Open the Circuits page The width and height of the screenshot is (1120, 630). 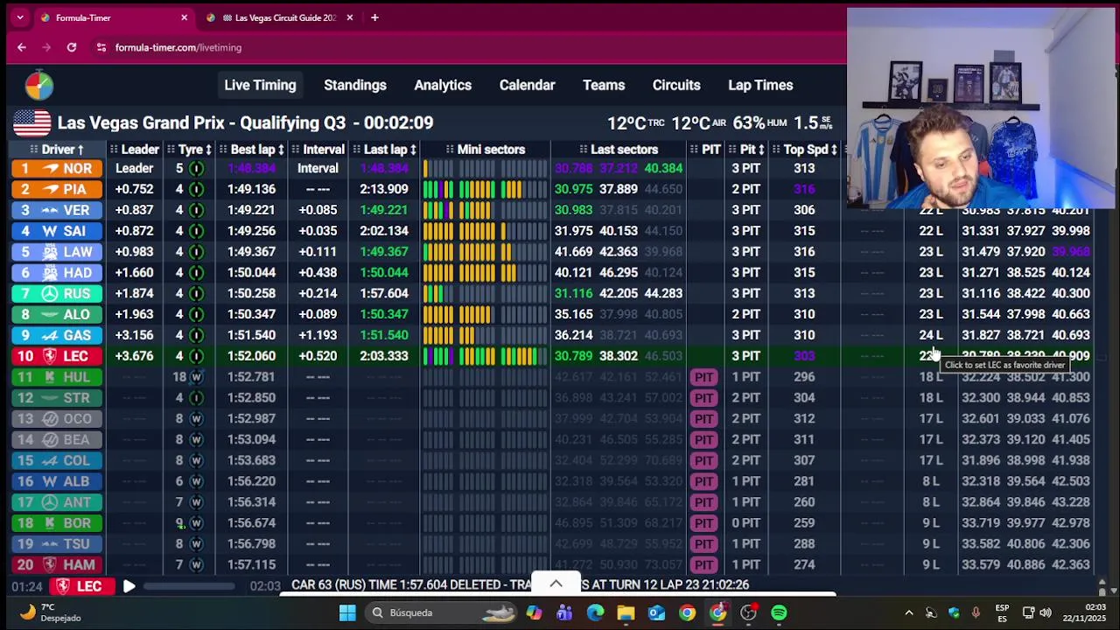676,85
